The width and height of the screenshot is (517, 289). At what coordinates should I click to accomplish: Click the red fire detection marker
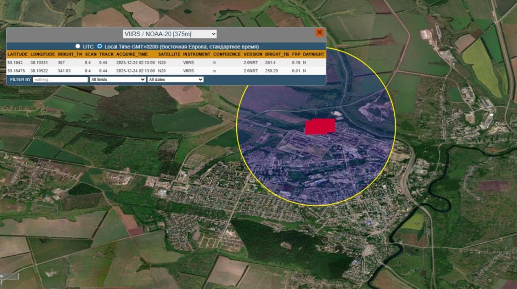(320, 126)
